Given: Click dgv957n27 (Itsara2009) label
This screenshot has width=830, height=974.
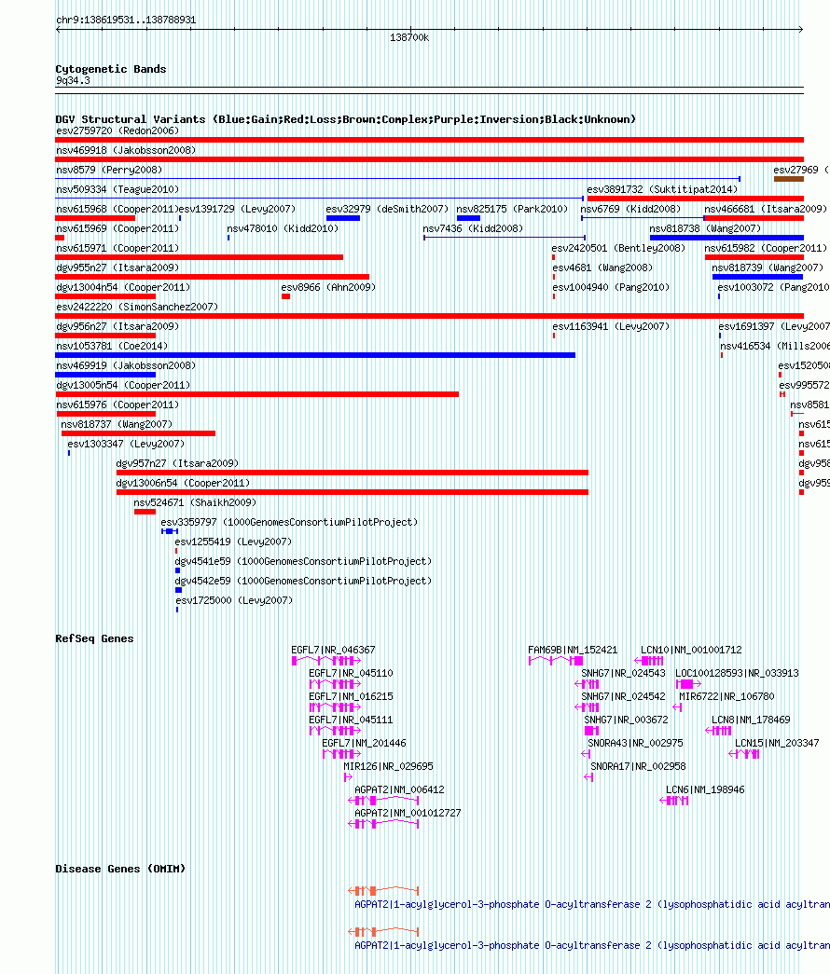Looking at the screenshot, I should coord(177,463).
